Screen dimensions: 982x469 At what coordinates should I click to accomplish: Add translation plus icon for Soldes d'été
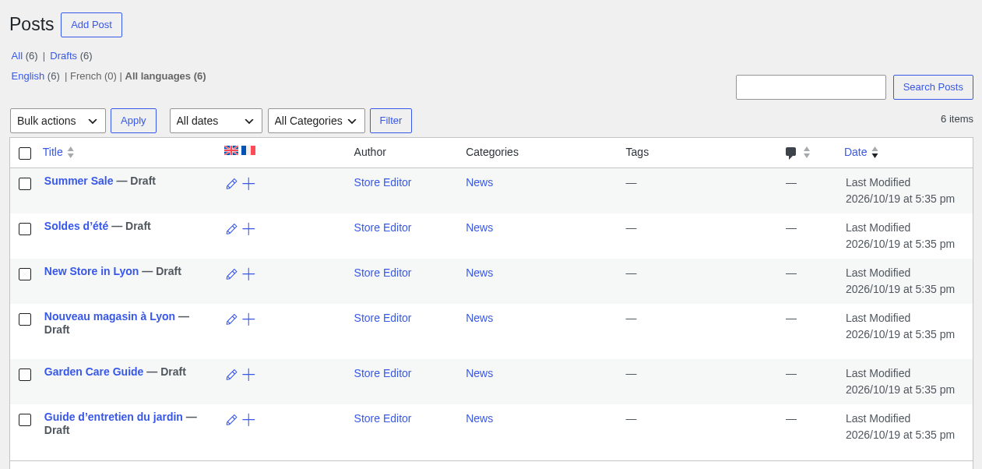(x=248, y=229)
